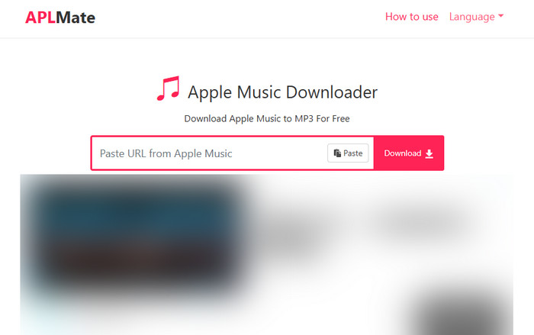Click the blurred dark gray box at bottom right
This screenshot has height=335, width=534.
[x=463, y=312]
